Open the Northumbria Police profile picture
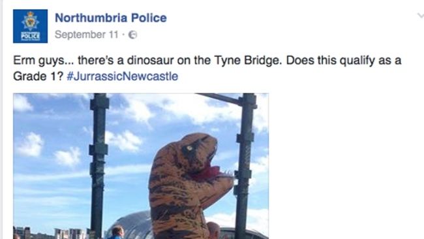424x239 pixels. pyautogui.click(x=30, y=26)
